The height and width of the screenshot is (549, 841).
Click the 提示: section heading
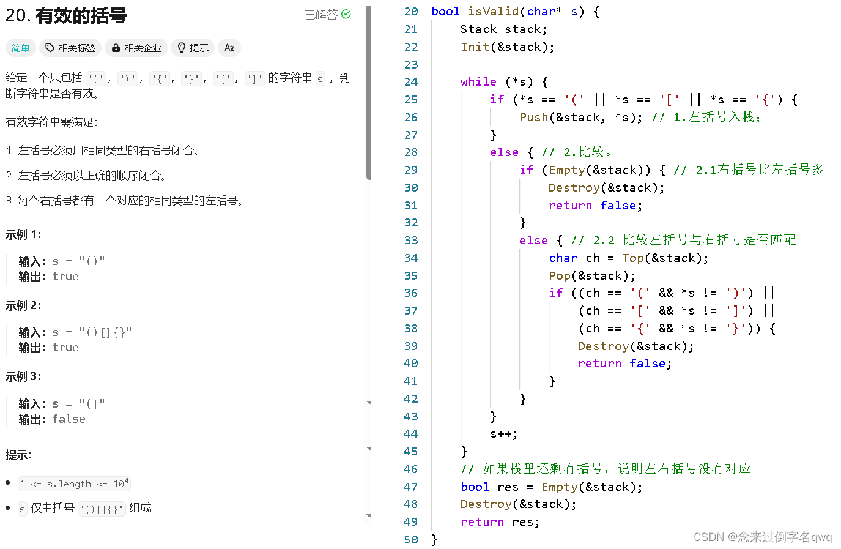(x=19, y=455)
